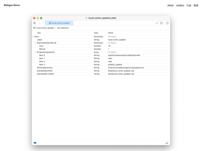Image resolution: width=202 pixels, height=151 pixels.
Task: Open the Cast page link
Action: tap(189, 5)
